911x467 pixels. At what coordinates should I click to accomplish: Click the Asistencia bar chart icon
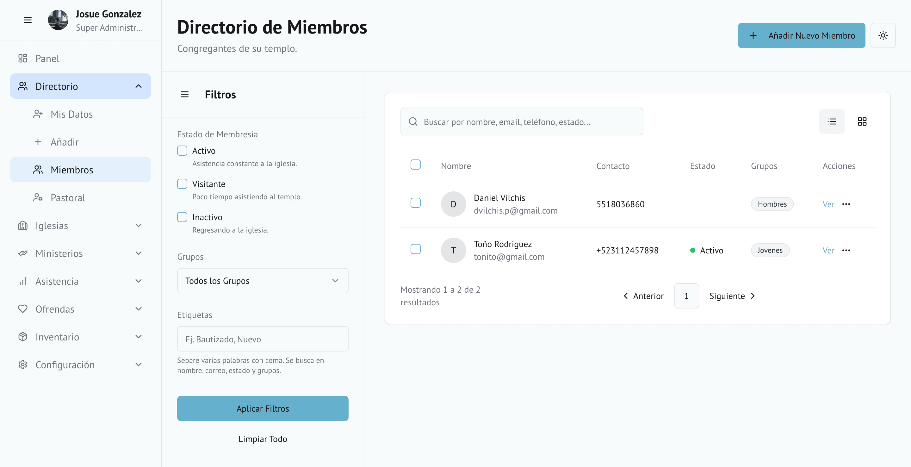(x=23, y=281)
